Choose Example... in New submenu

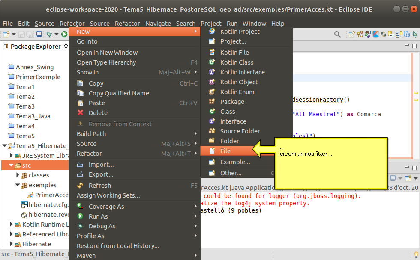[x=238, y=162]
